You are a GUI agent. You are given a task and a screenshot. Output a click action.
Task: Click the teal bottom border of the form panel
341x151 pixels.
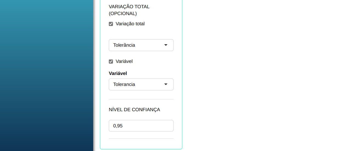pos(141,149)
